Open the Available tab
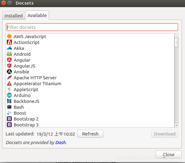185x163 pixels. coord(37,15)
